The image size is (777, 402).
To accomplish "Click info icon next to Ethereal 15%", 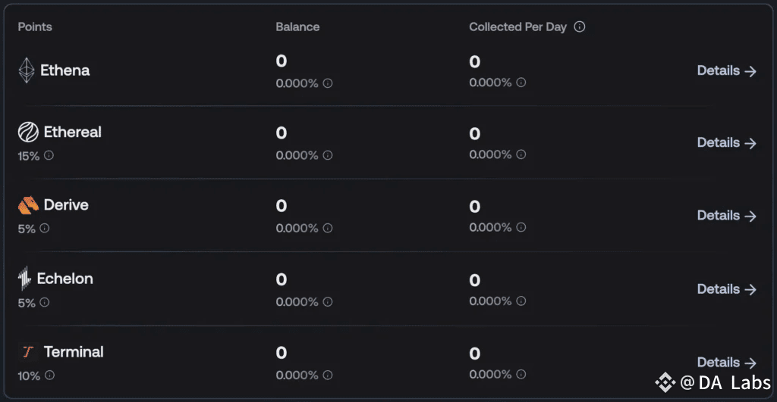I will (49, 155).
